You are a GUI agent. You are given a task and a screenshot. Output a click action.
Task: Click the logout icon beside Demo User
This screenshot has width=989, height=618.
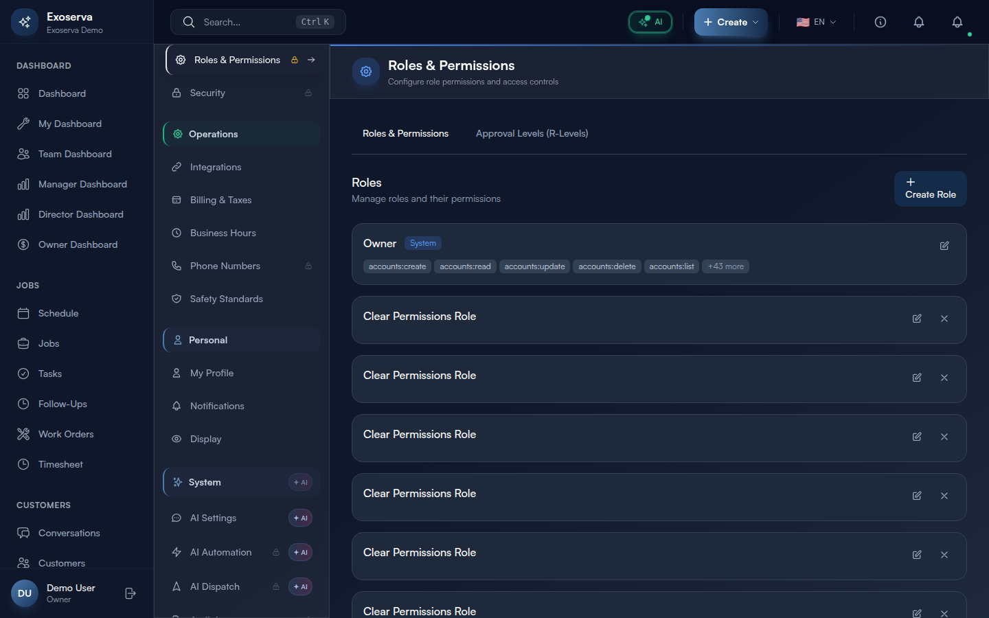pos(130,593)
